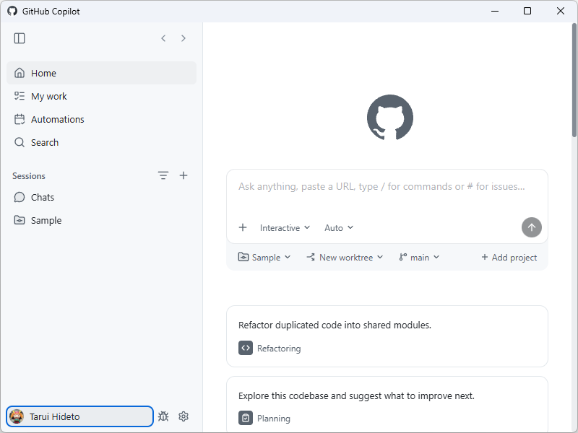
Task: Open the Home page
Action: (101, 73)
